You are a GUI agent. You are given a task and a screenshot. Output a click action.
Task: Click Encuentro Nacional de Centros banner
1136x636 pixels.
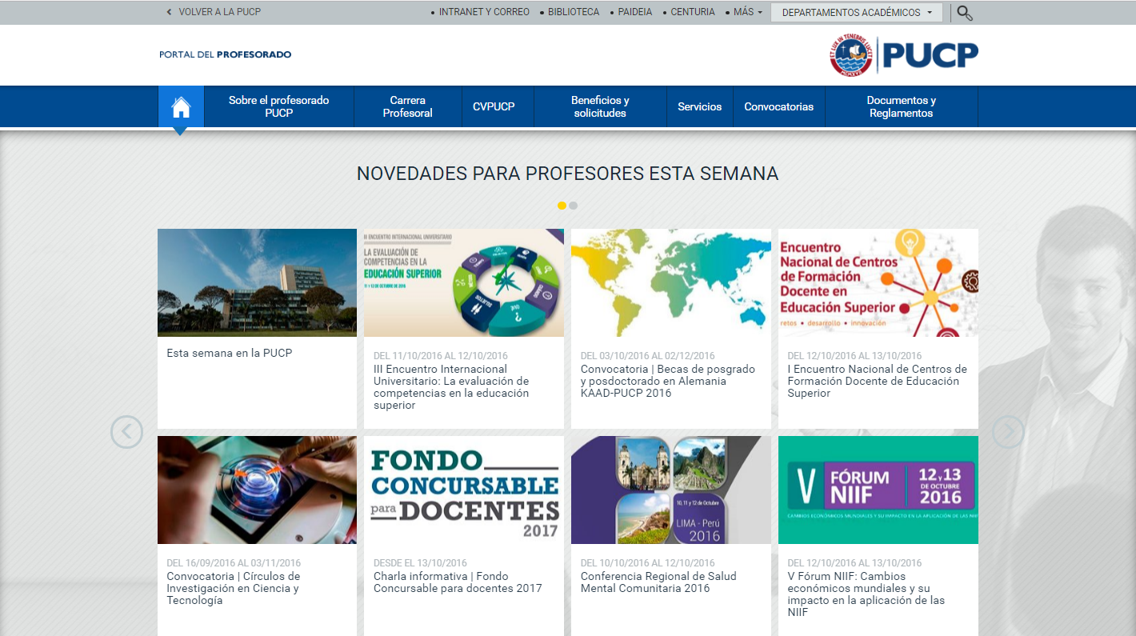point(878,282)
